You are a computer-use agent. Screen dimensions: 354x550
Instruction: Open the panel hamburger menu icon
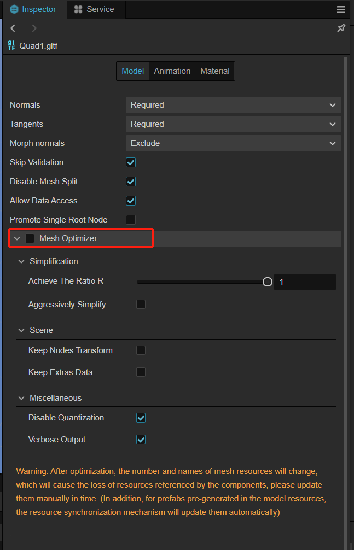pos(341,10)
